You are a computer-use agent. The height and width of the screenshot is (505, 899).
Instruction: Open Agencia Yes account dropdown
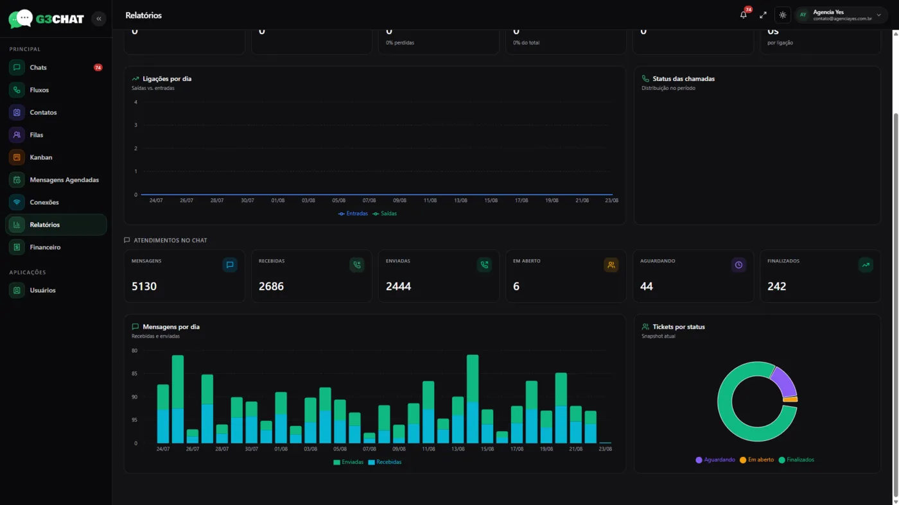coord(841,15)
